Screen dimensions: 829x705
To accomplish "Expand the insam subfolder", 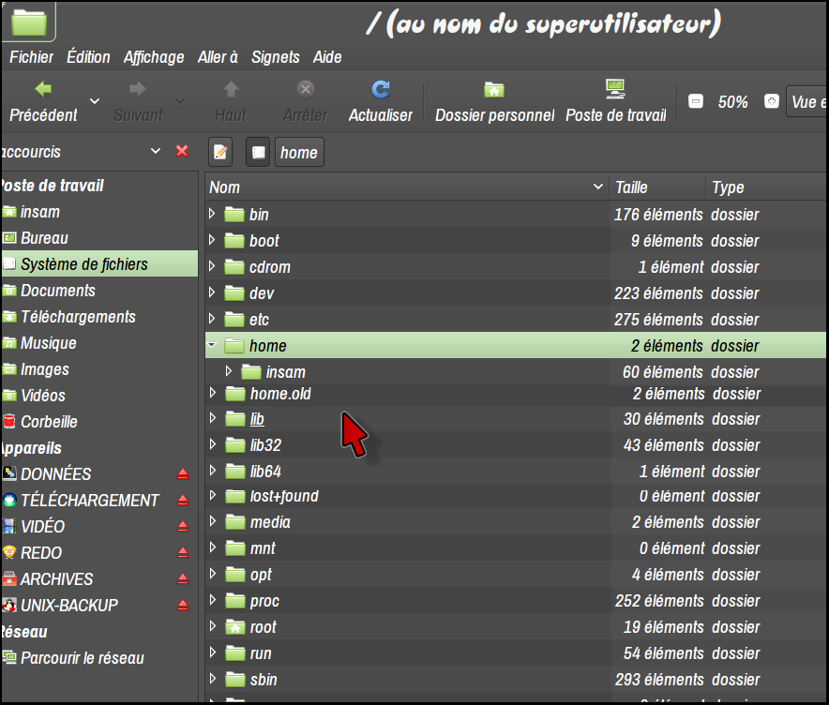I will [229, 372].
